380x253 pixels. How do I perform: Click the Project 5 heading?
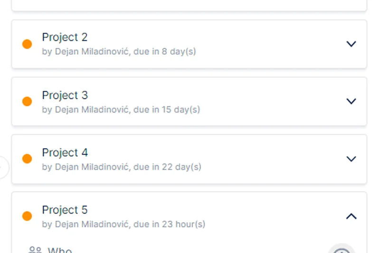pos(65,210)
